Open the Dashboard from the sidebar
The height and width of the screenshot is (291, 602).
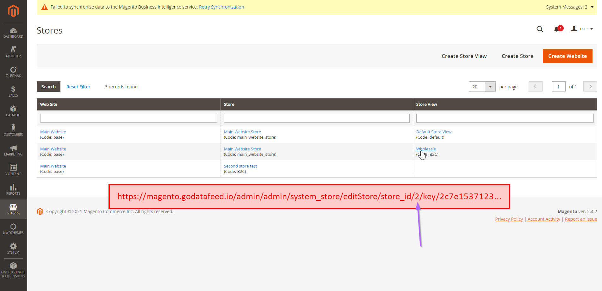13,32
